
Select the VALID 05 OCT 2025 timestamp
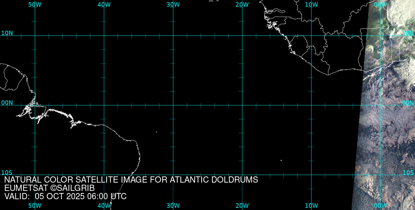coord(66,196)
